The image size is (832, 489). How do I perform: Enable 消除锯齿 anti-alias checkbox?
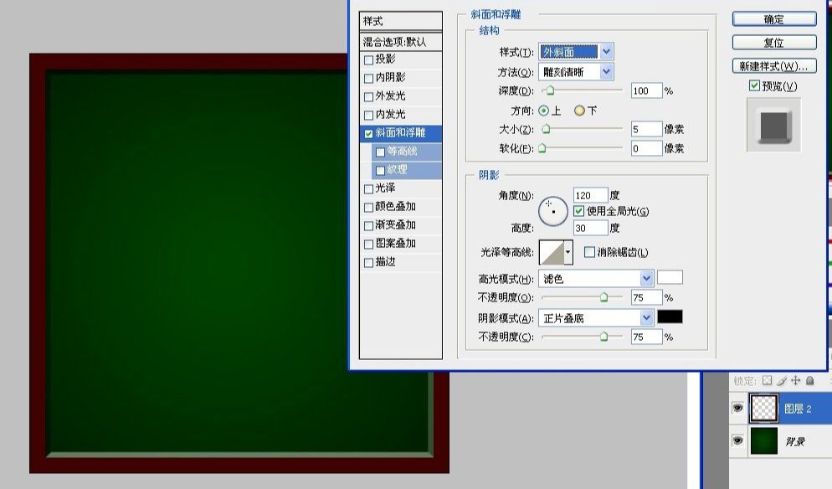tap(589, 252)
